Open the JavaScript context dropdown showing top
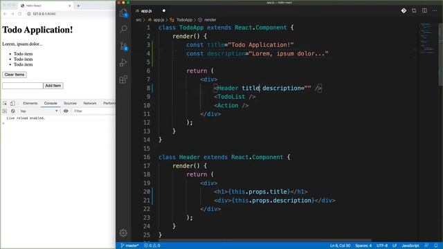This screenshot has height=249, width=443. (39, 111)
